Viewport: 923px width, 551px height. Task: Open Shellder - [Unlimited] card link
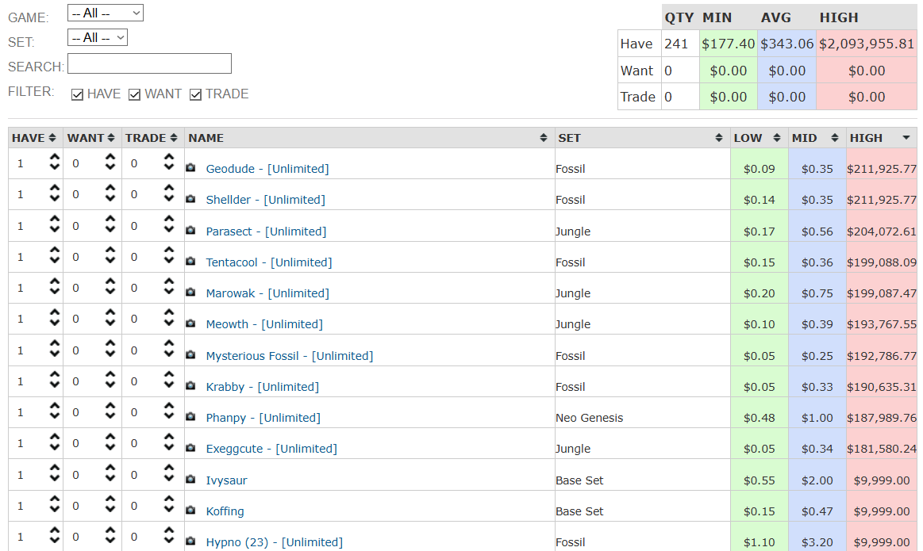(x=266, y=200)
